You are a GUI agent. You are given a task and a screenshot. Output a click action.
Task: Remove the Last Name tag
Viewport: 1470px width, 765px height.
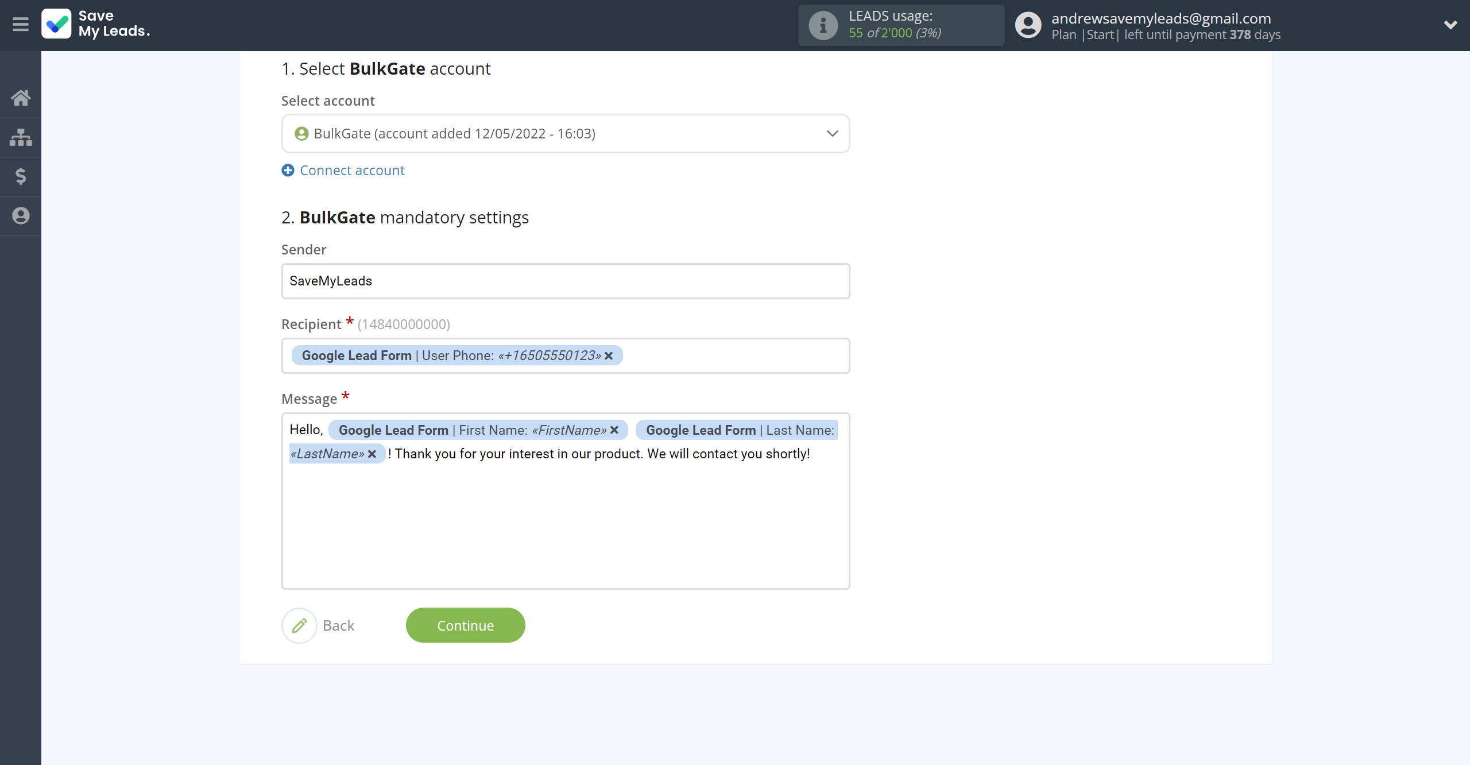pos(372,454)
